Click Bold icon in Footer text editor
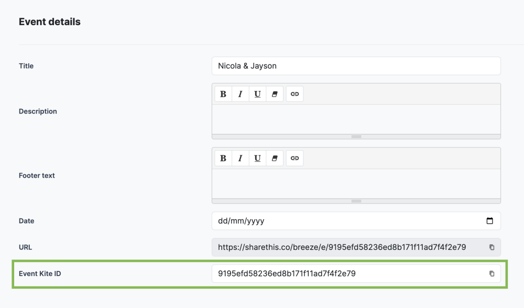This screenshot has height=308, width=524. 223,158
